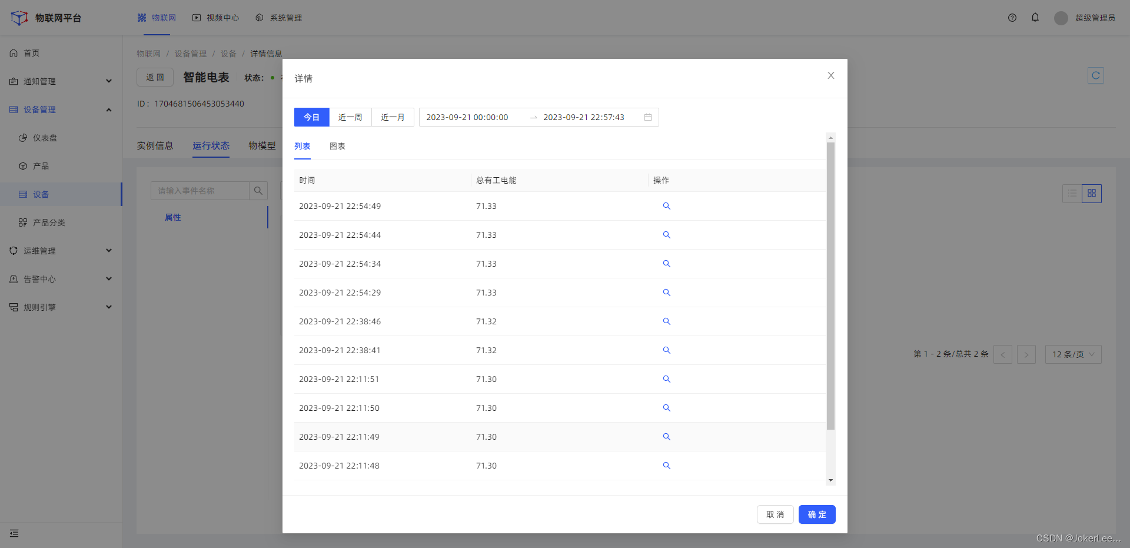Viewport: 1130px width, 548px height.
Task: Select the 近一月 time range
Action: (393, 117)
